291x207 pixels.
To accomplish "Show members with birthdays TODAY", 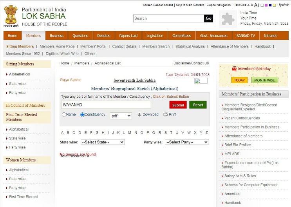I will point(239,80).
